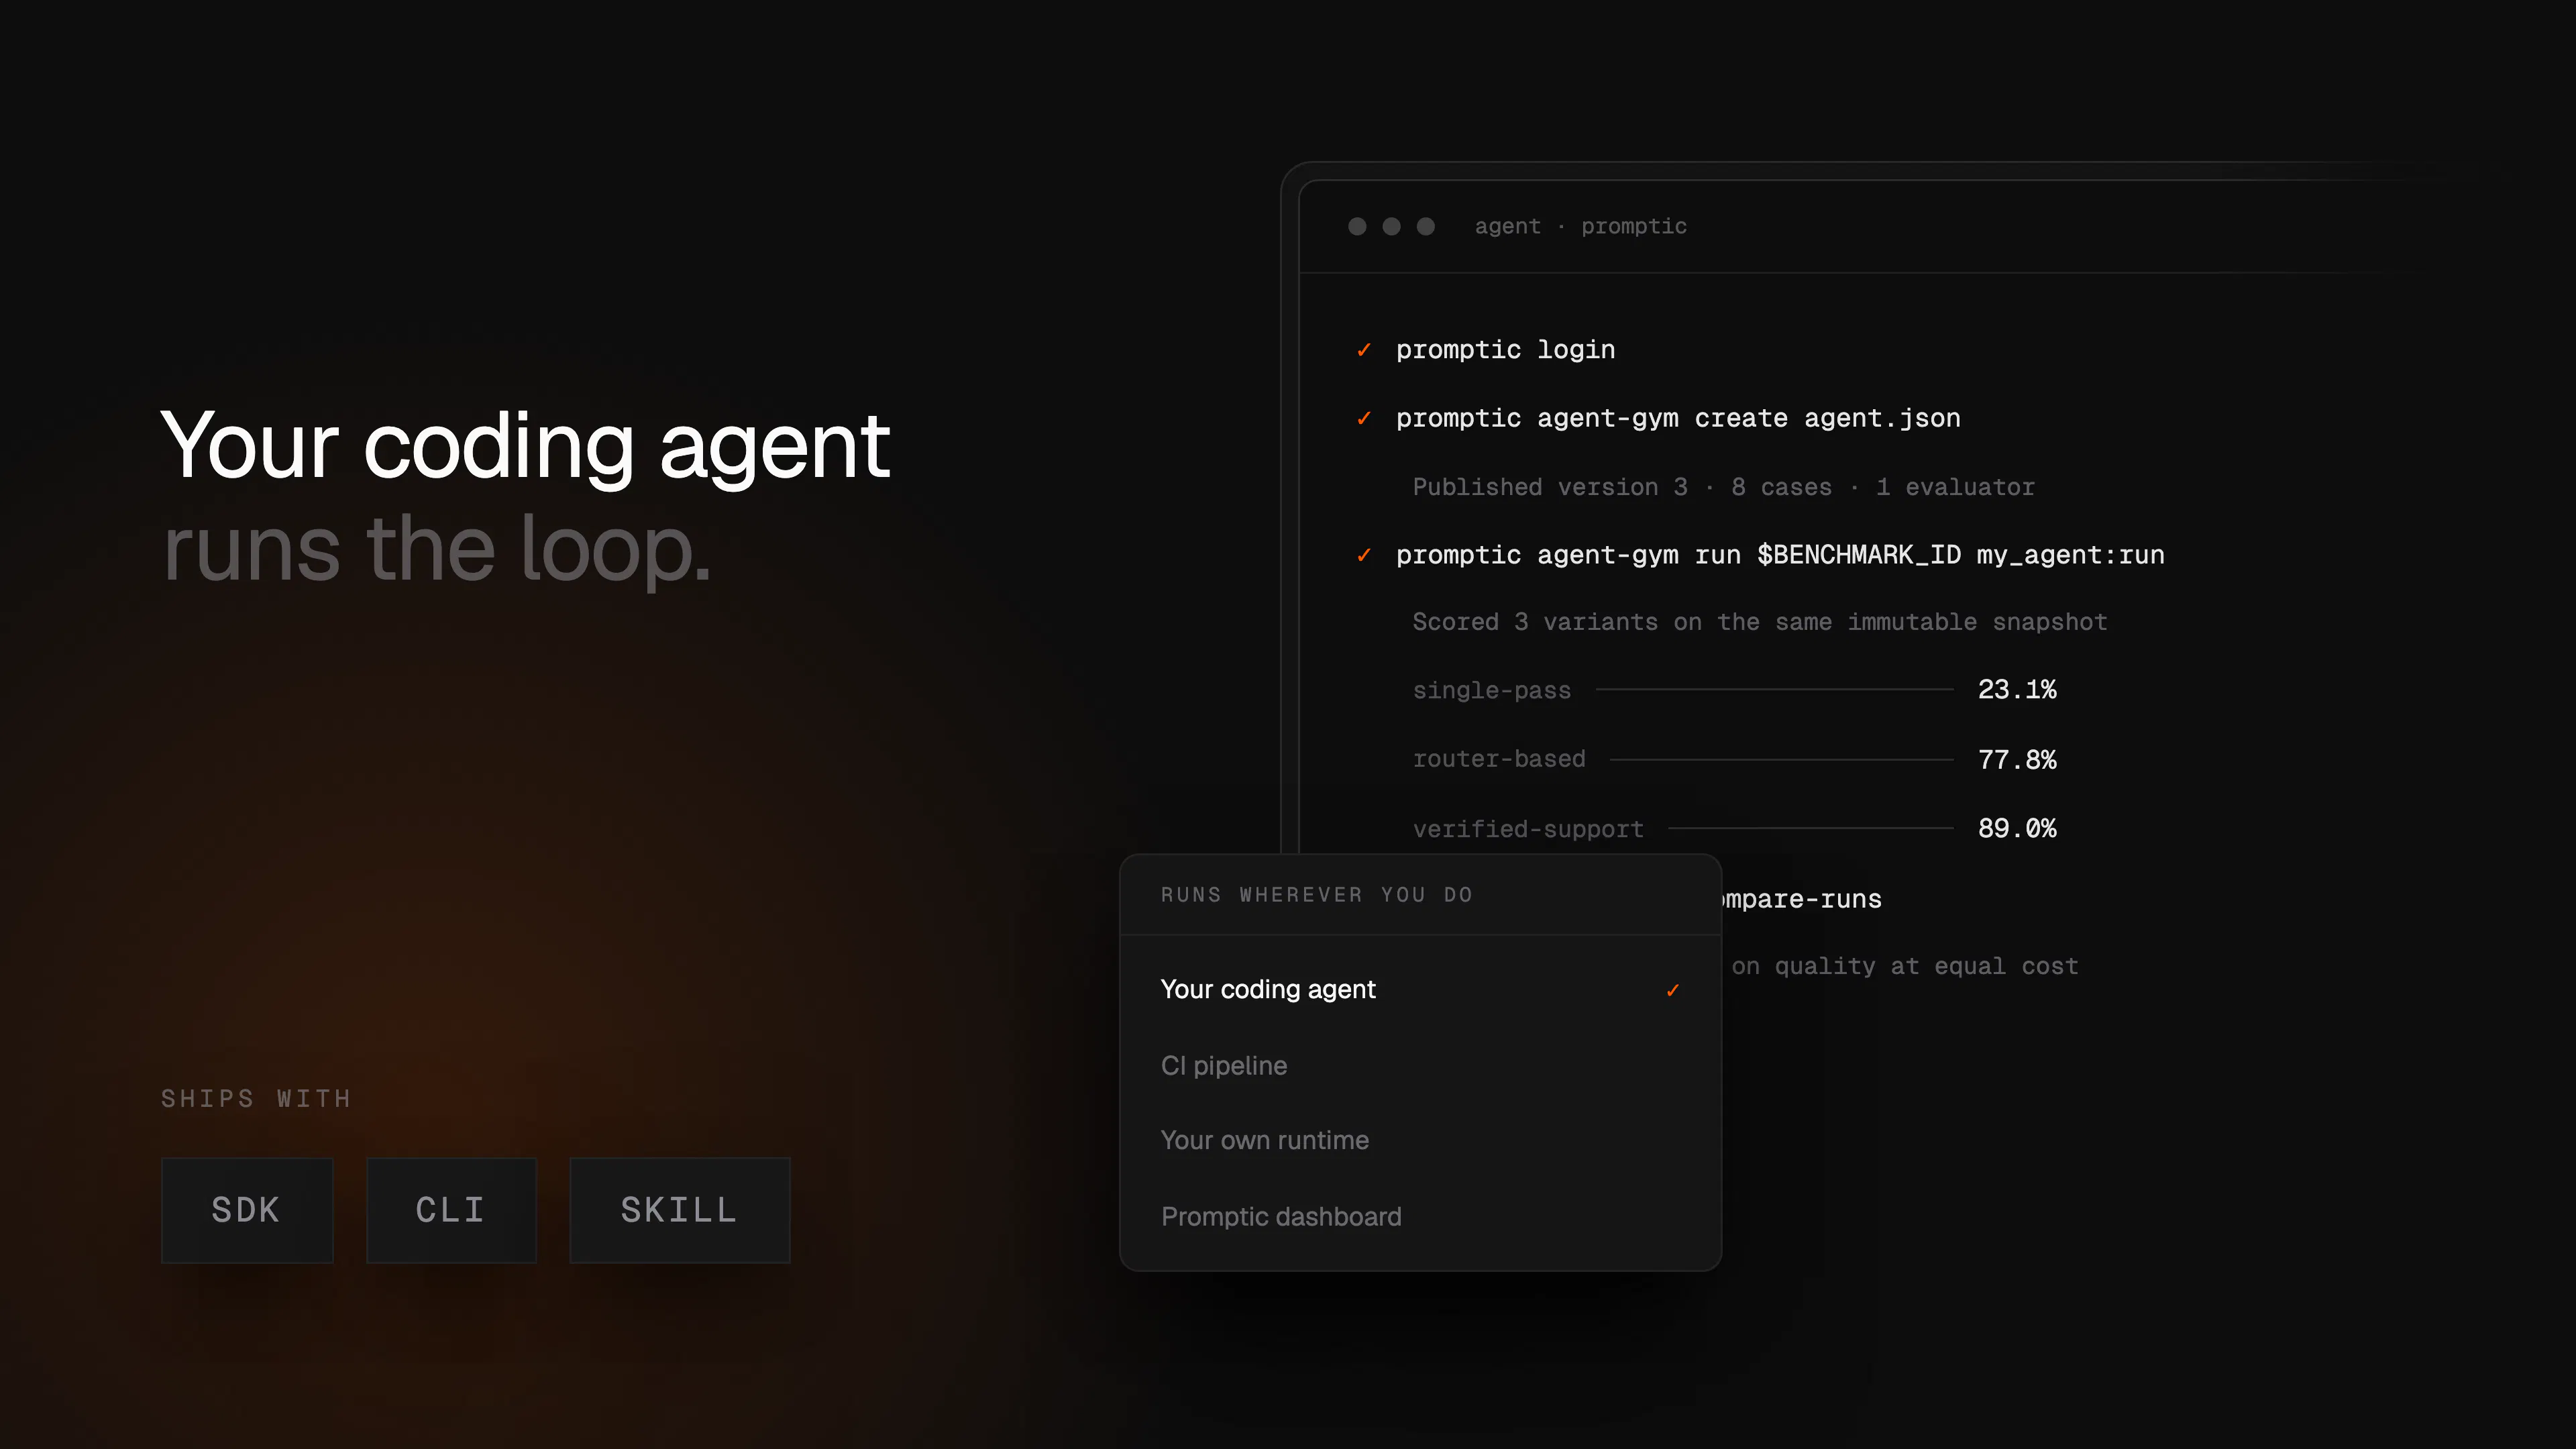This screenshot has height=1449, width=2576.
Task: Click the promptic agent-gym create agent.json command
Action: [1678, 418]
